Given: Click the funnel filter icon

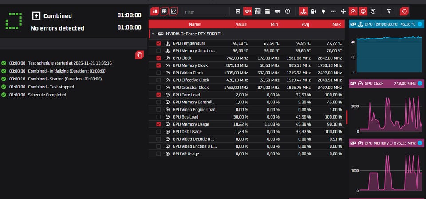Looking at the screenshot, I should 389,11.
